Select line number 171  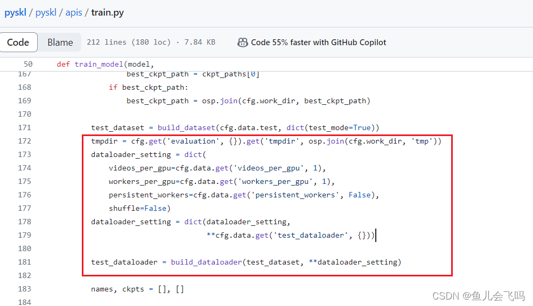24,127
